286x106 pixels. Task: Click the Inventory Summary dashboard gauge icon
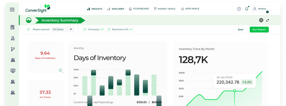(x=29, y=20)
